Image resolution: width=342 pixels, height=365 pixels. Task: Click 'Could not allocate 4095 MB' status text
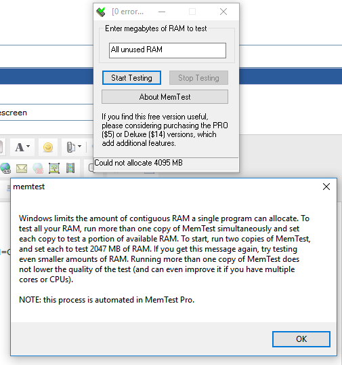pyautogui.click(x=138, y=163)
